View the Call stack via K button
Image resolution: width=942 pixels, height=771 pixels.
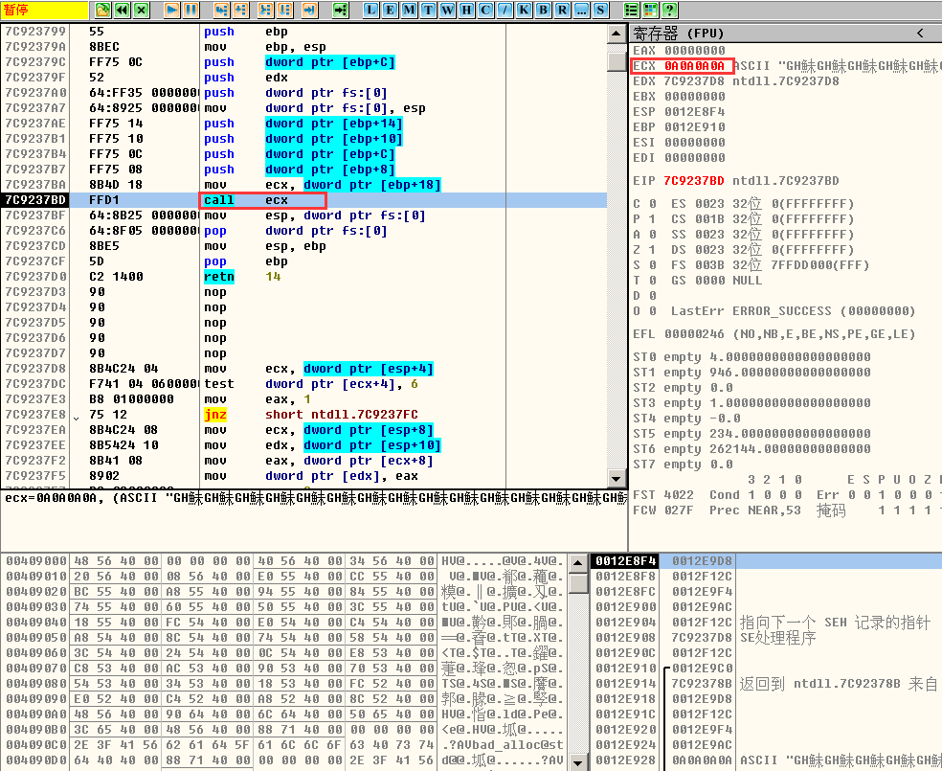[x=526, y=10]
